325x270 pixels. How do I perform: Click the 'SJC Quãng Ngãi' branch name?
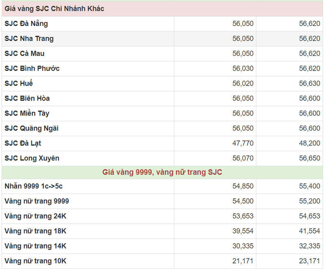[32, 129]
